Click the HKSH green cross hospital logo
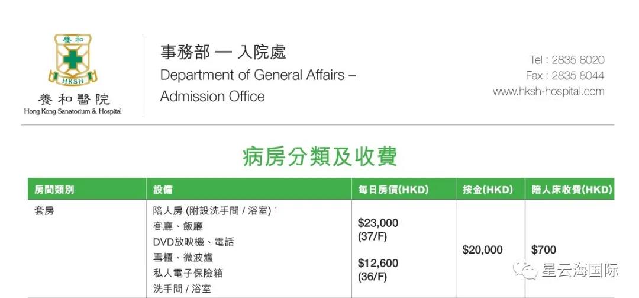The height and width of the screenshot is (298, 639). tap(73, 60)
